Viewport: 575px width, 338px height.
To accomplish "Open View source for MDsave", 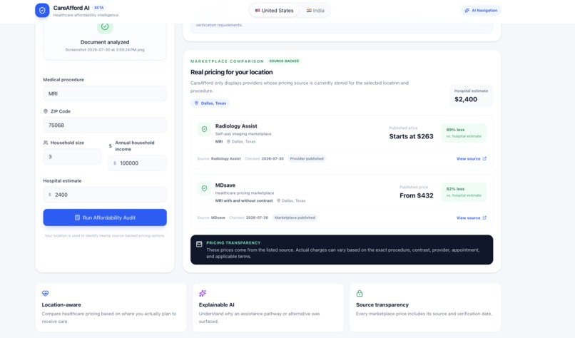I will [472, 217].
